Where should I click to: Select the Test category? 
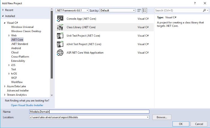(13, 69)
